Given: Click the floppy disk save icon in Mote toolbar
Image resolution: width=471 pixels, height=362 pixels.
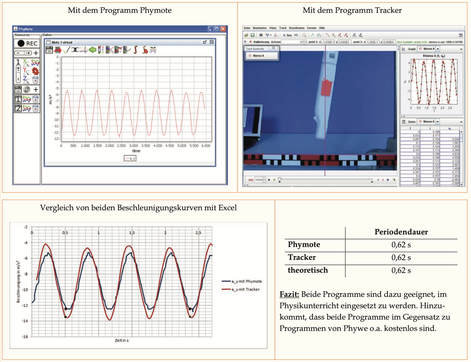Looking at the screenshot, I should (49, 50).
